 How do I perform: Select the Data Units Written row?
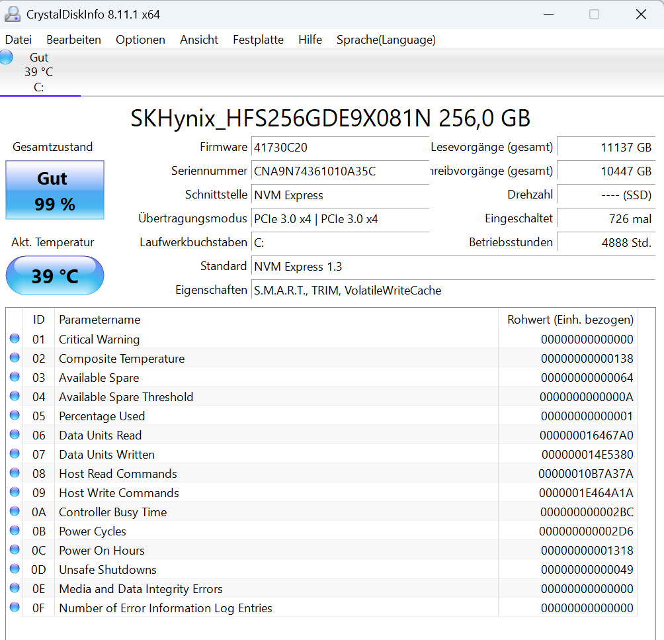click(265, 454)
